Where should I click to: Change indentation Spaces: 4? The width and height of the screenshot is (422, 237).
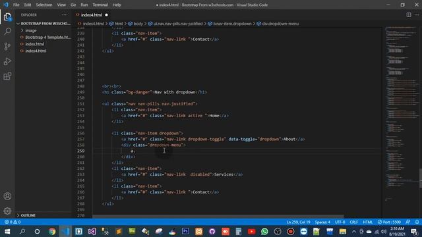coord(322,222)
